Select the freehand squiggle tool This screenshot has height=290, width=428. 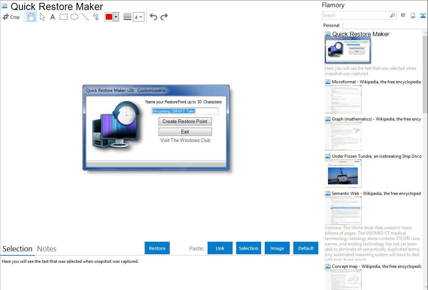96,17
